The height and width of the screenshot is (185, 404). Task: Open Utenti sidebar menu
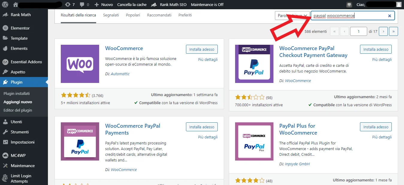coord(24,122)
